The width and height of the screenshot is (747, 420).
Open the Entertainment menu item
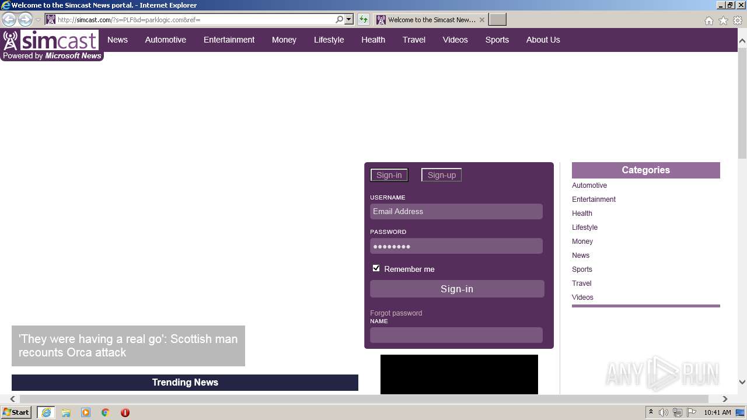click(x=229, y=40)
